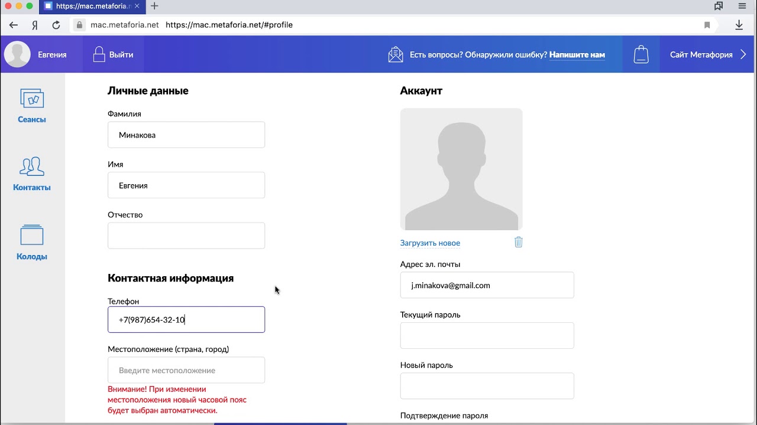Bookmark this page with bookmark icon

click(x=707, y=25)
